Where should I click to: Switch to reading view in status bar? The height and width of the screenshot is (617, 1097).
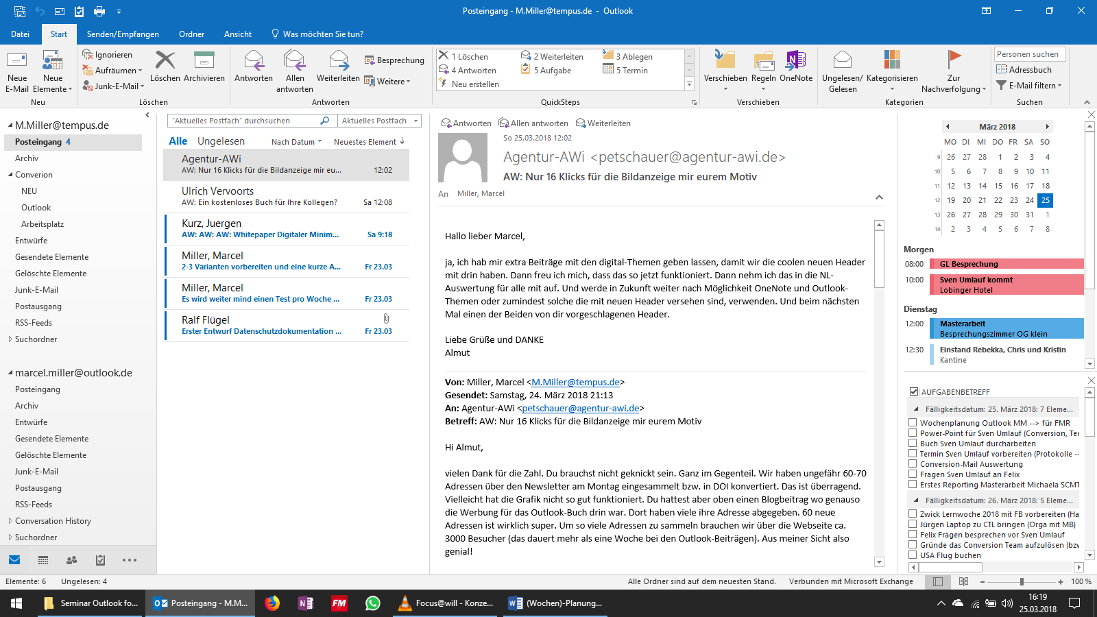point(963,581)
